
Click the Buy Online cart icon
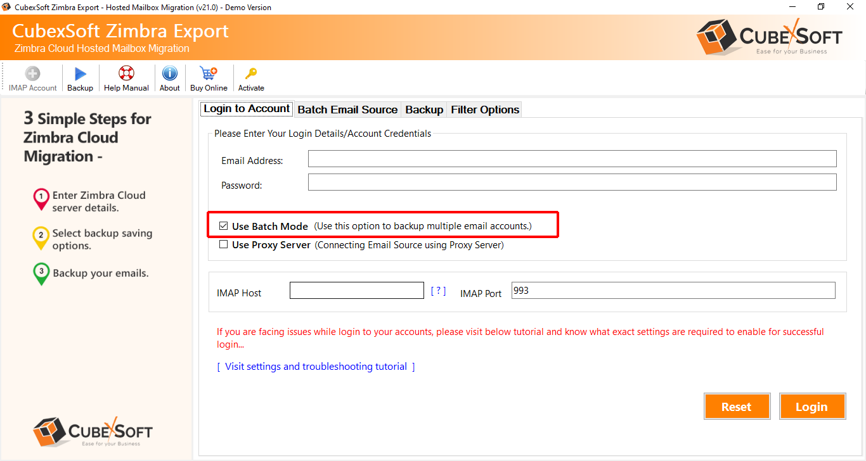(x=209, y=73)
